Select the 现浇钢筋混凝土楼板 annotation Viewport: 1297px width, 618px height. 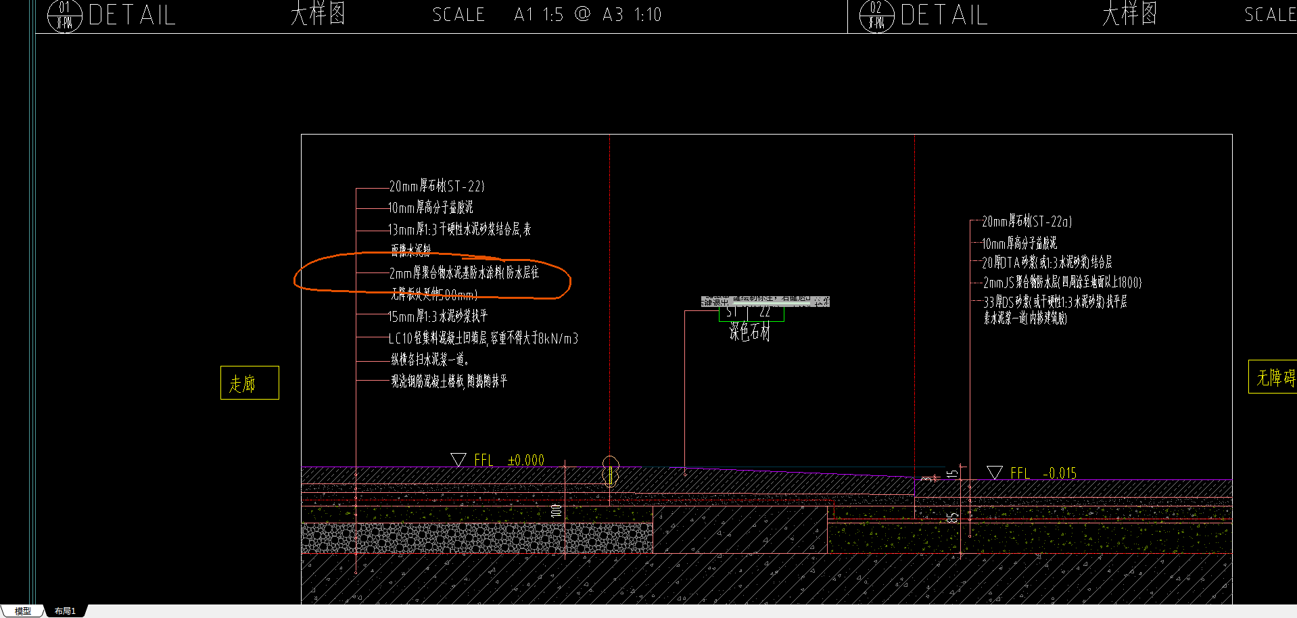pos(449,381)
